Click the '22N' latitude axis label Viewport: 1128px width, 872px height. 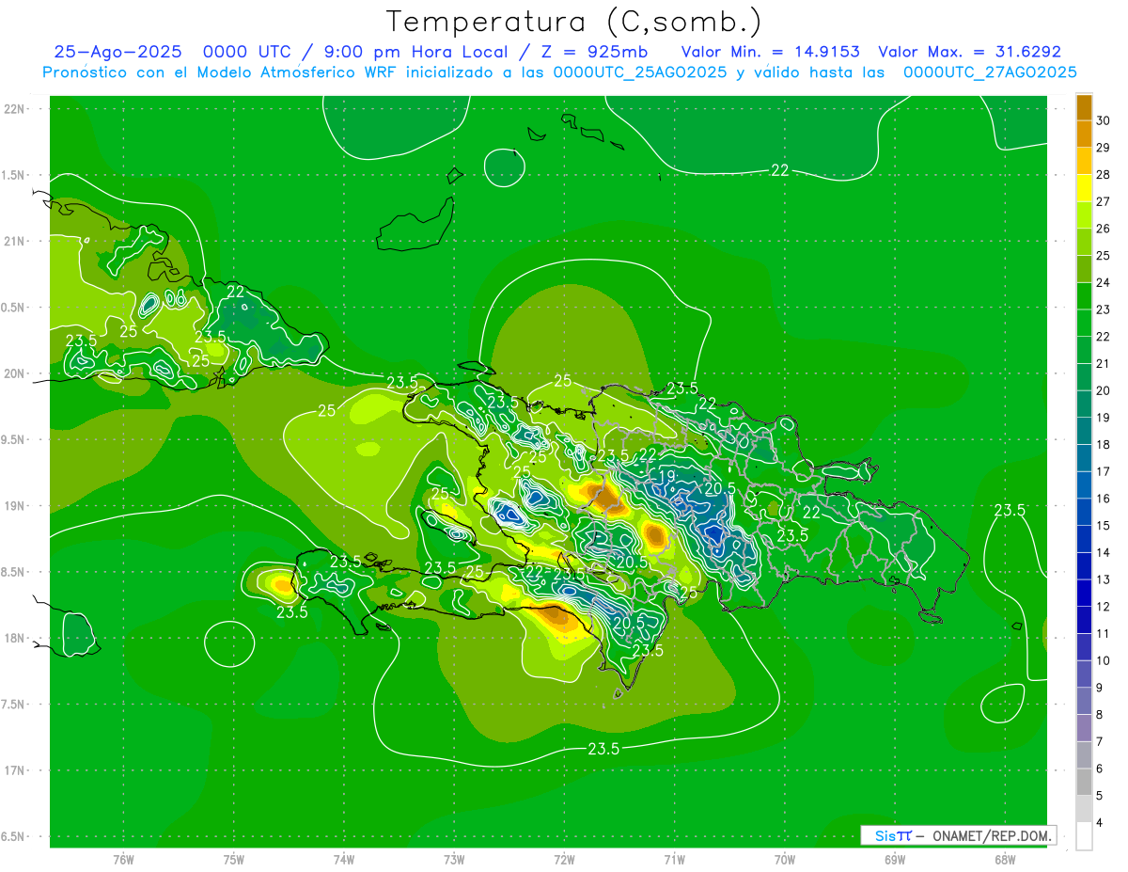coord(15,109)
